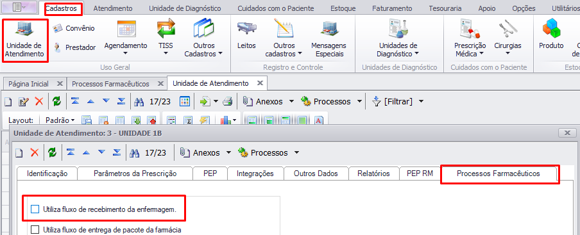Select the PEP RM tab
The height and width of the screenshot is (235, 580).
[x=420, y=174]
